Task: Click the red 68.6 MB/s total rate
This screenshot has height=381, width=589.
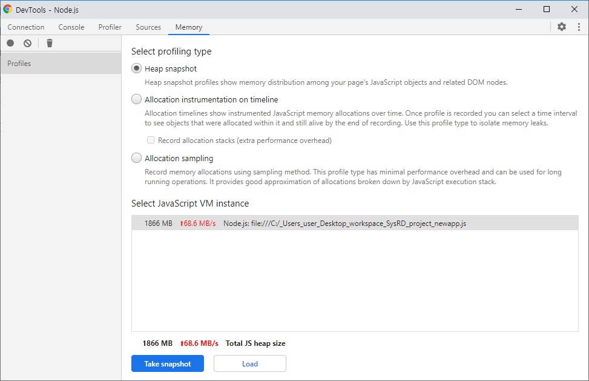Action: coord(200,343)
